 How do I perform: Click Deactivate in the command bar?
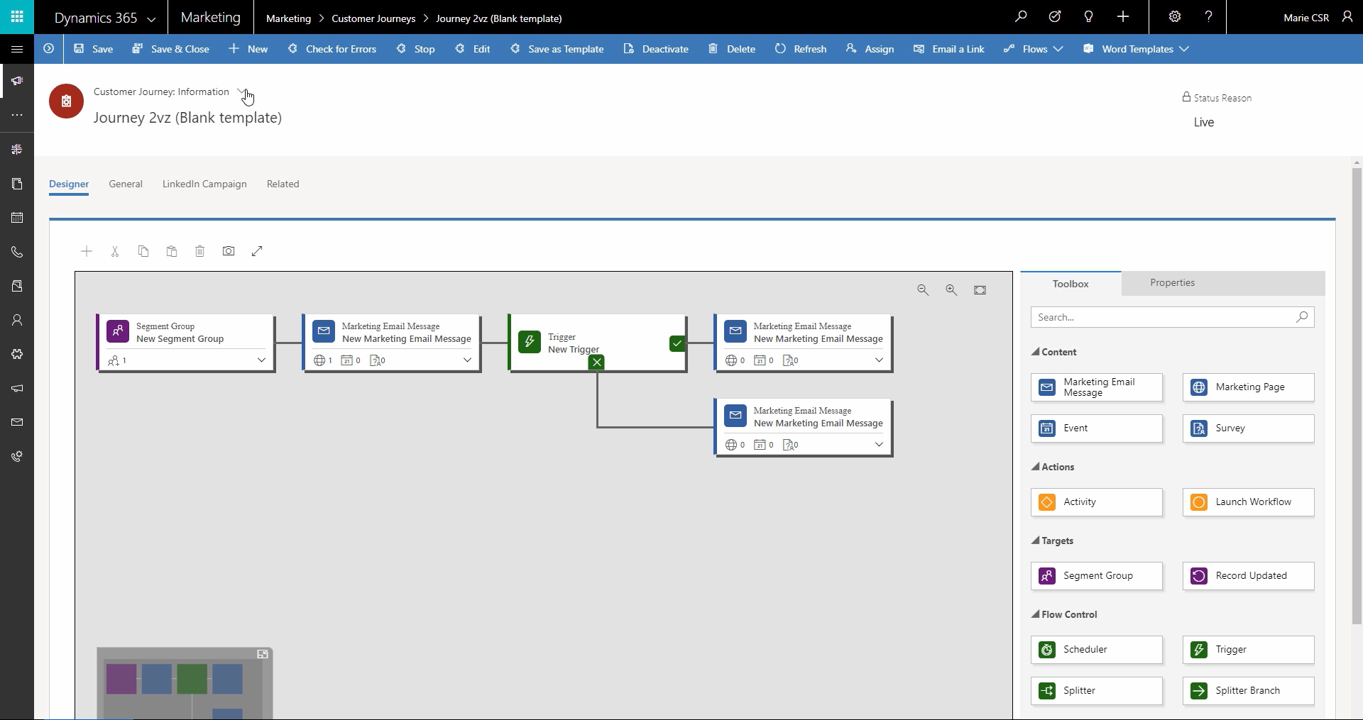pyautogui.click(x=656, y=49)
